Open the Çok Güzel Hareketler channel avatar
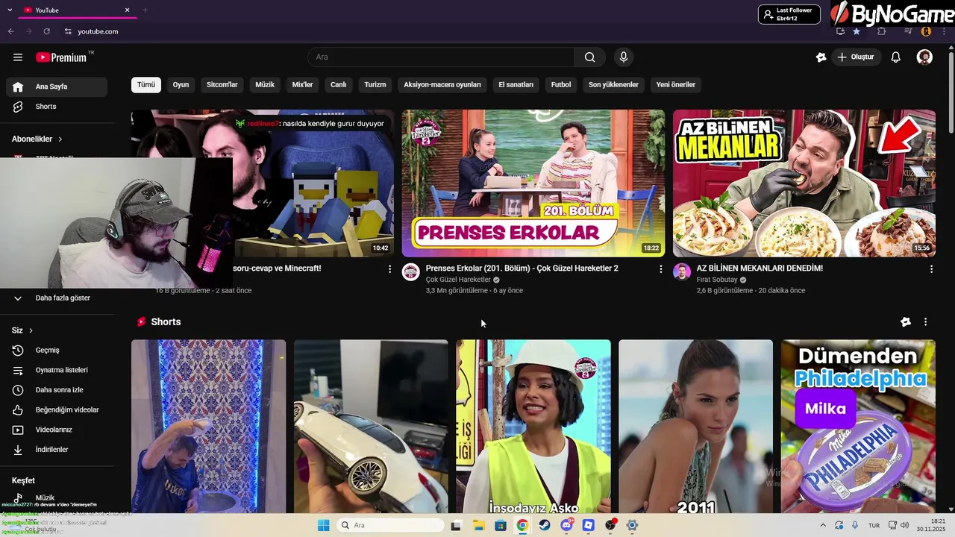The width and height of the screenshot is (955, 537). click(411, 271)
